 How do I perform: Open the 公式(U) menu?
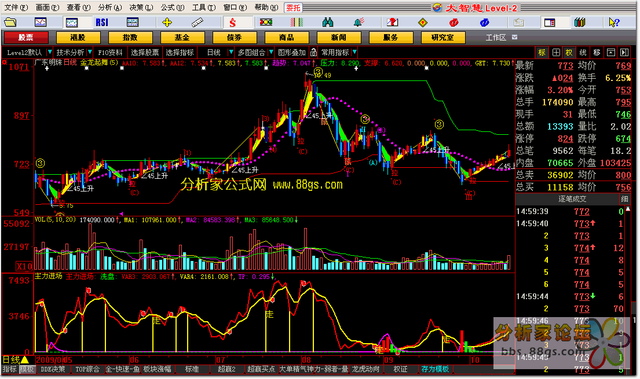click(172, 8)
